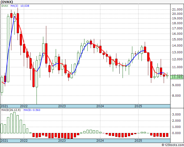
Task: Click the MACD:-0.560 value text
Action: click(x=32, y=110)
